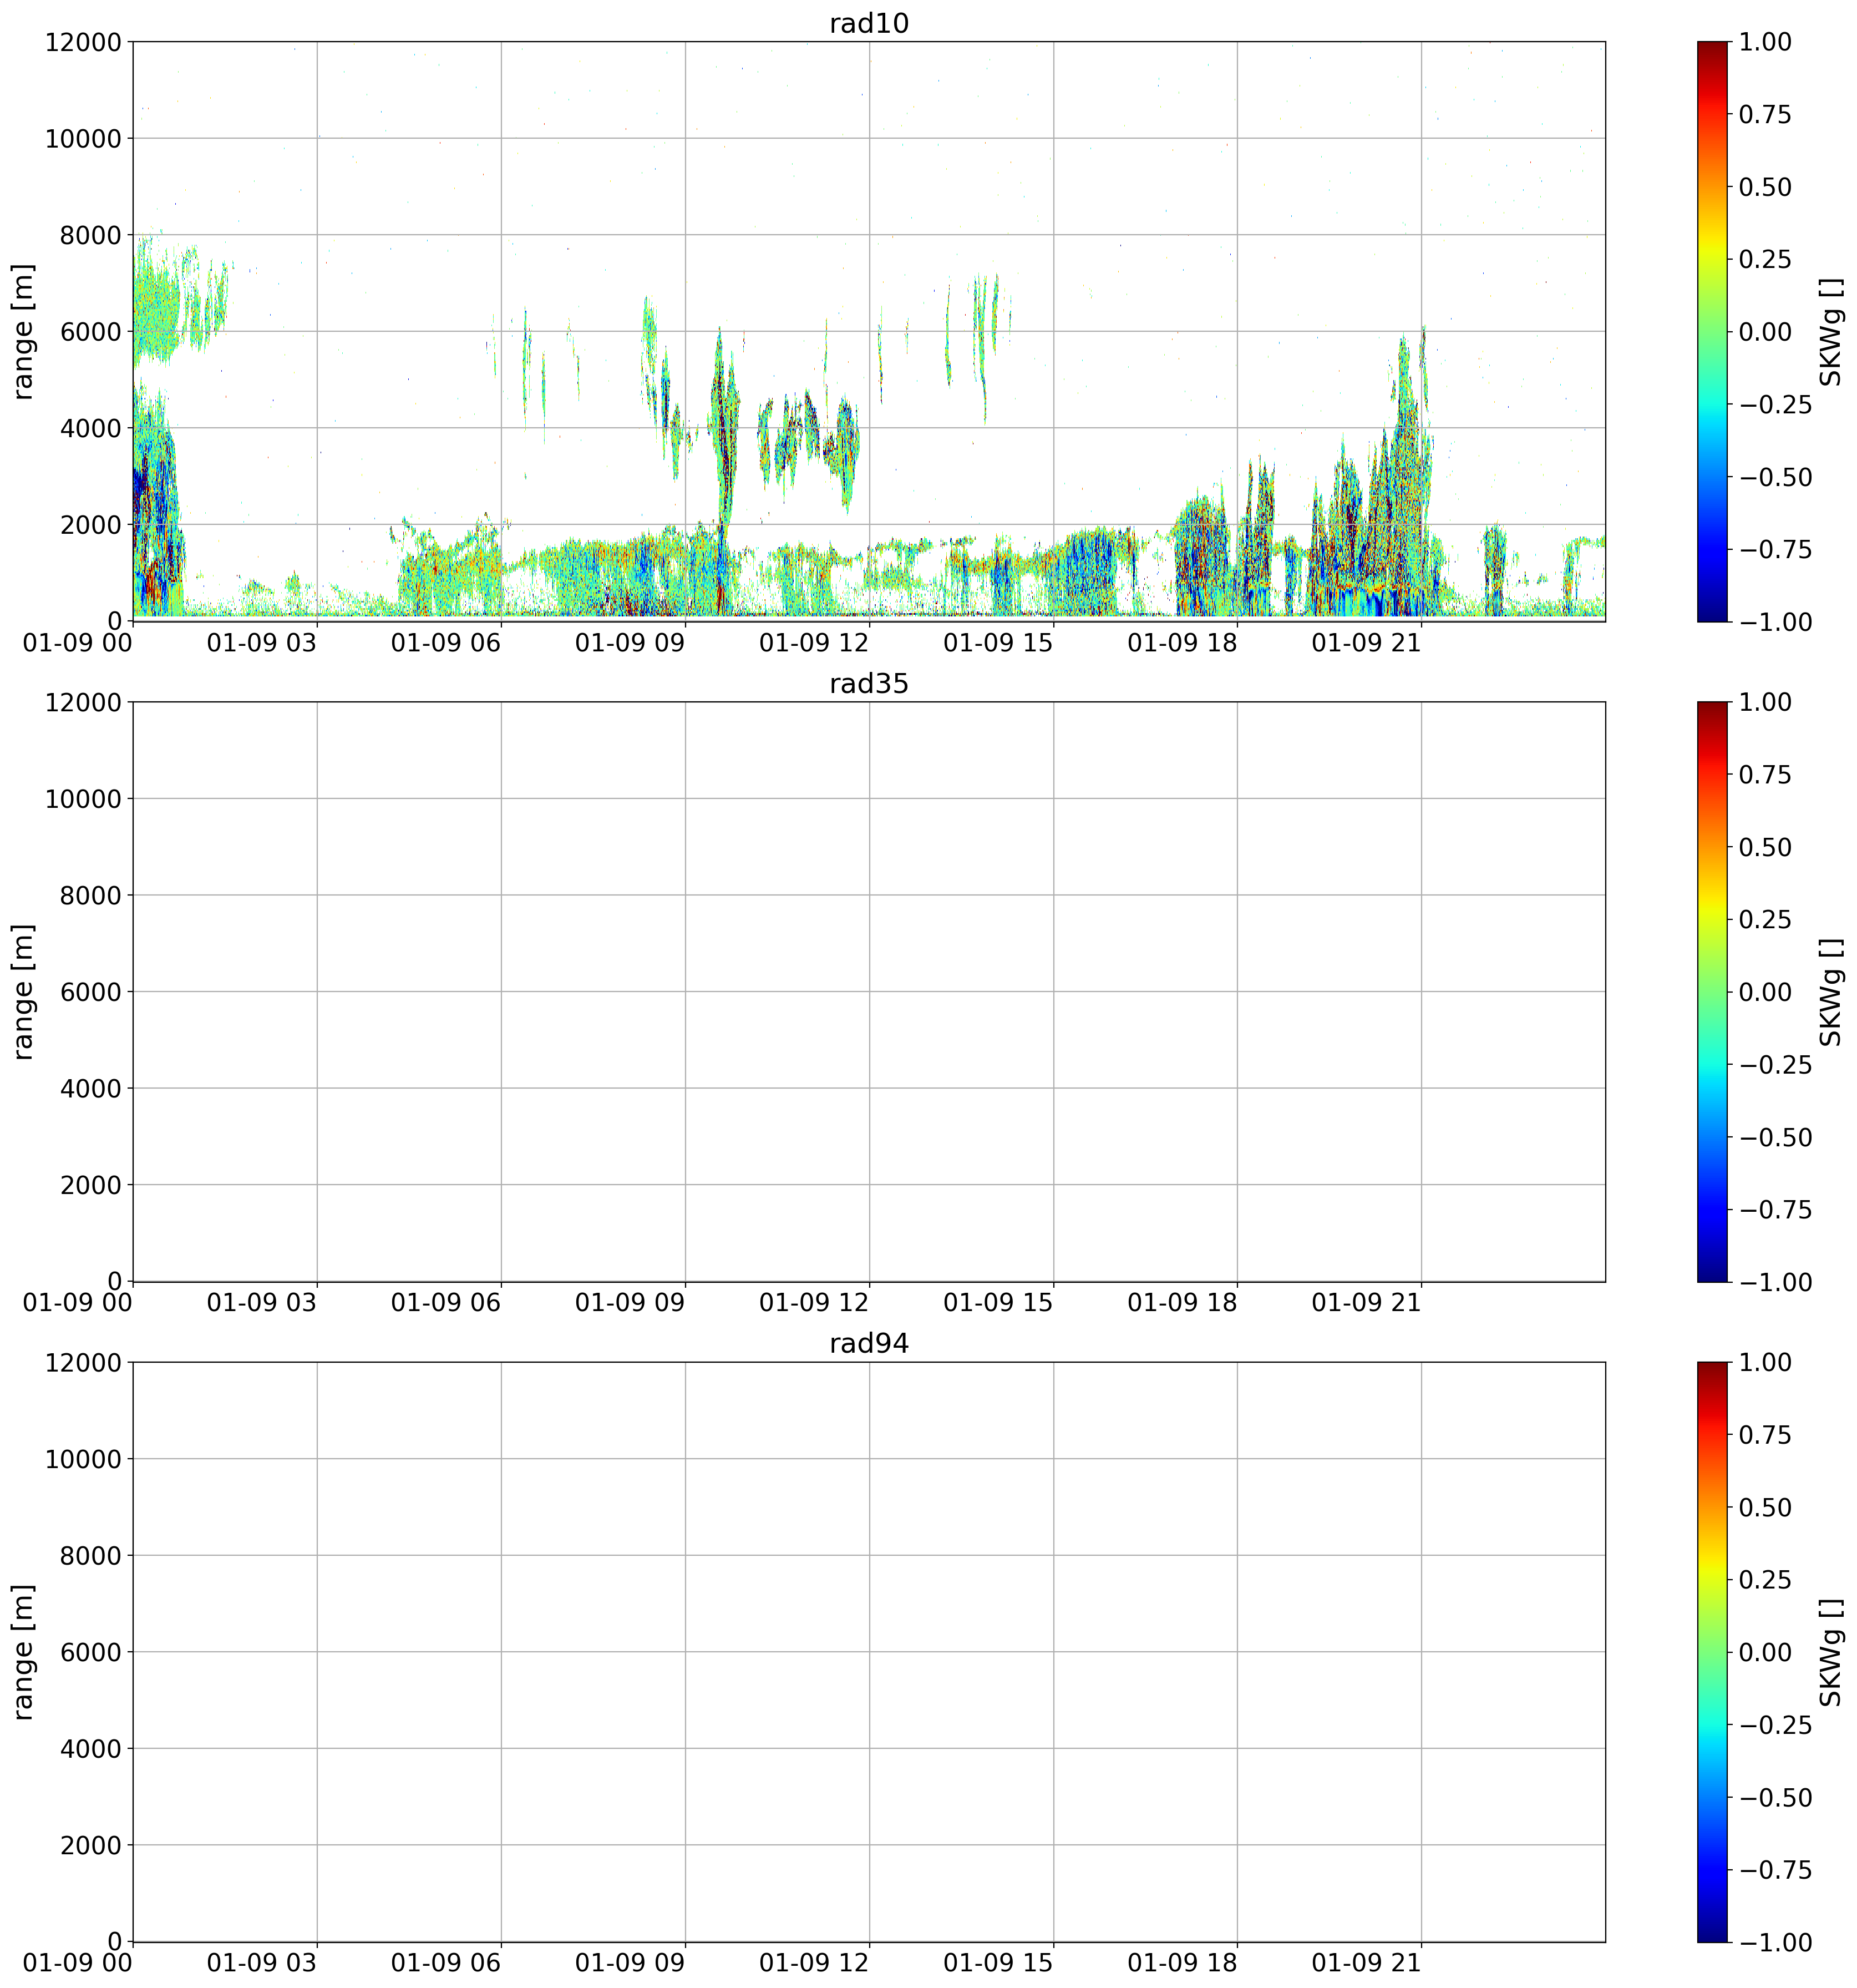Click the 01-09 15 x-tick under rad35
Screen dimensions: 1857x1988
[x=998, y=1303]
